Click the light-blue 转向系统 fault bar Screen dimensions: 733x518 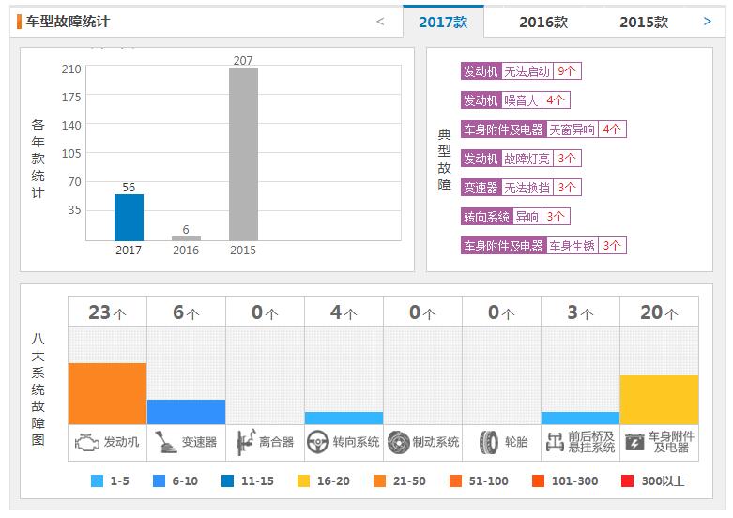pyautogui.click(x=344, y=418)
